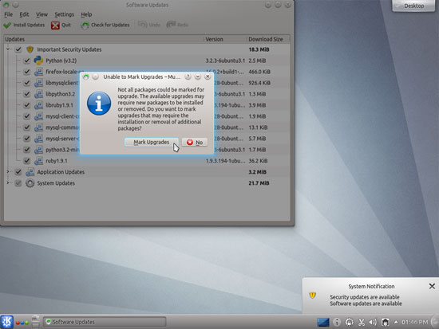Viewport: 439px width, 329px height.
Task: Click the red Quit icon in toolbar
Action: pos(55,25)
